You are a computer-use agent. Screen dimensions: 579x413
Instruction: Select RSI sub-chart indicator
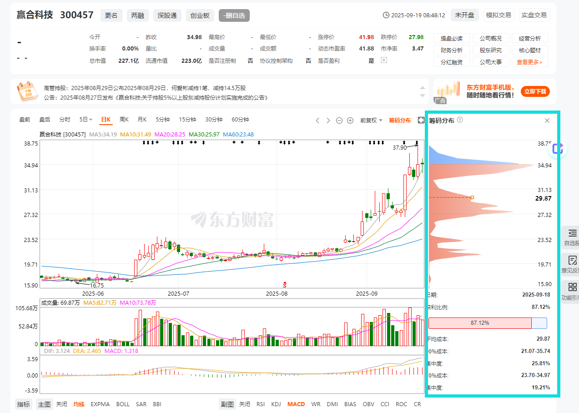coord(261,404)
